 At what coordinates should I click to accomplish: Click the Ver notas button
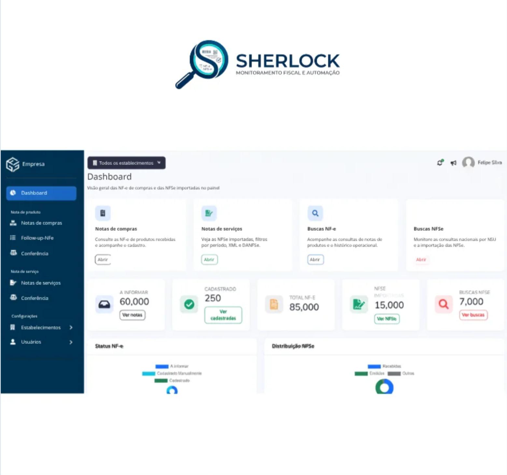[x=132, y=315]
